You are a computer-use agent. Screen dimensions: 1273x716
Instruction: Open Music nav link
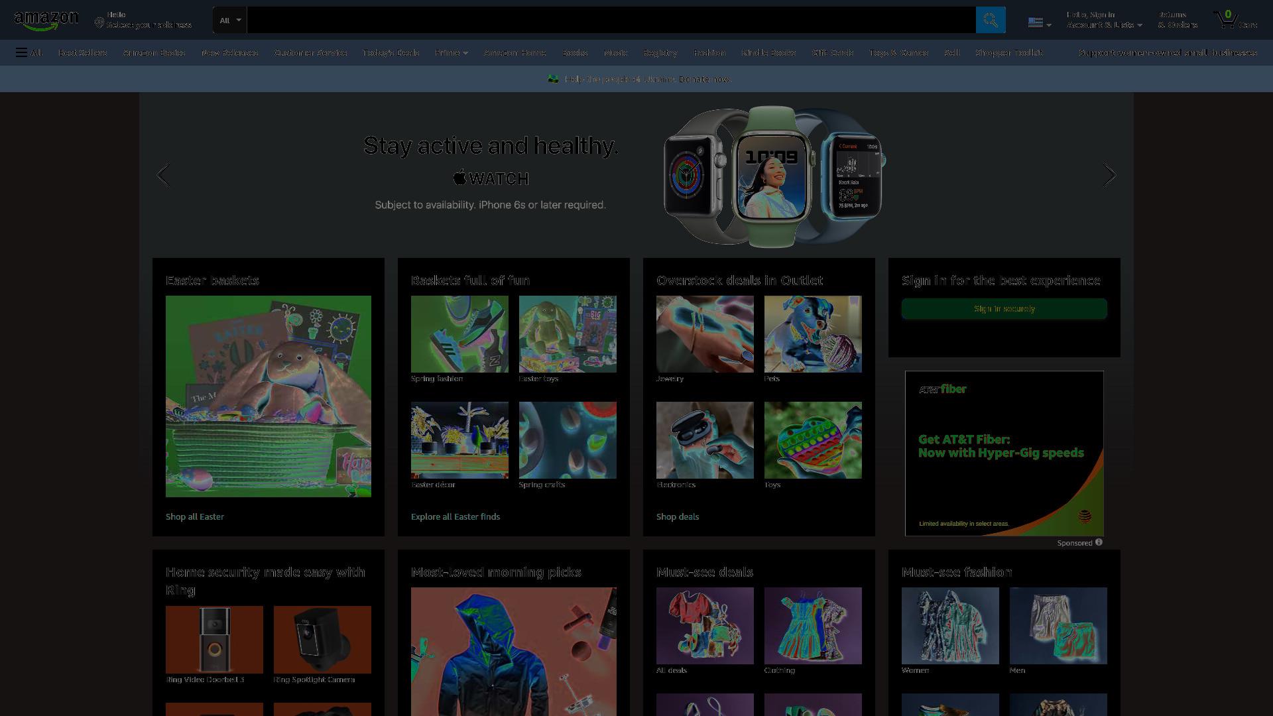click(615, 52)
